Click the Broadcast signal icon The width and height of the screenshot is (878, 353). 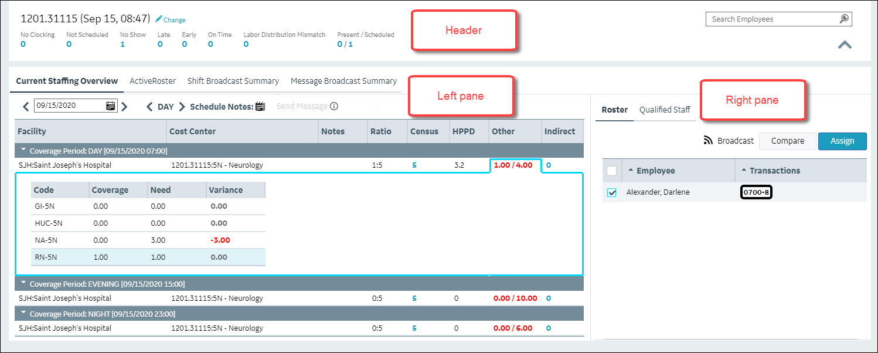(x=708, y=141)
